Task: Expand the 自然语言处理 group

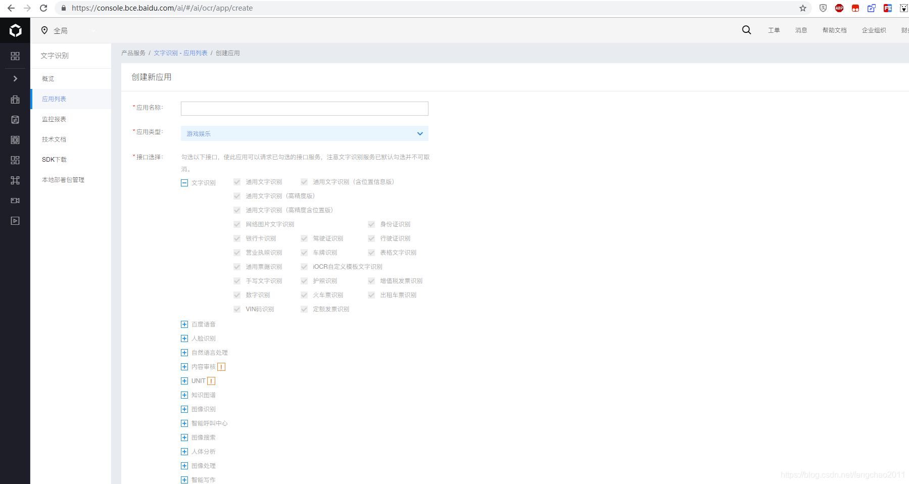Action: (x=184, y=353)
